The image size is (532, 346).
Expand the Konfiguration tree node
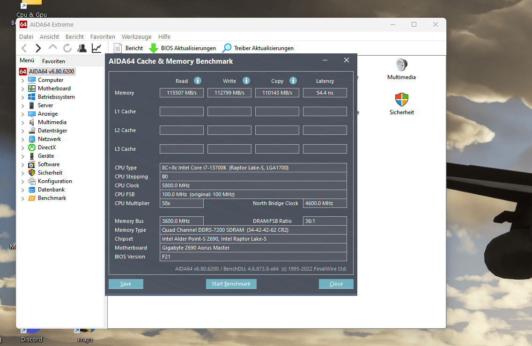coord(23,182)
